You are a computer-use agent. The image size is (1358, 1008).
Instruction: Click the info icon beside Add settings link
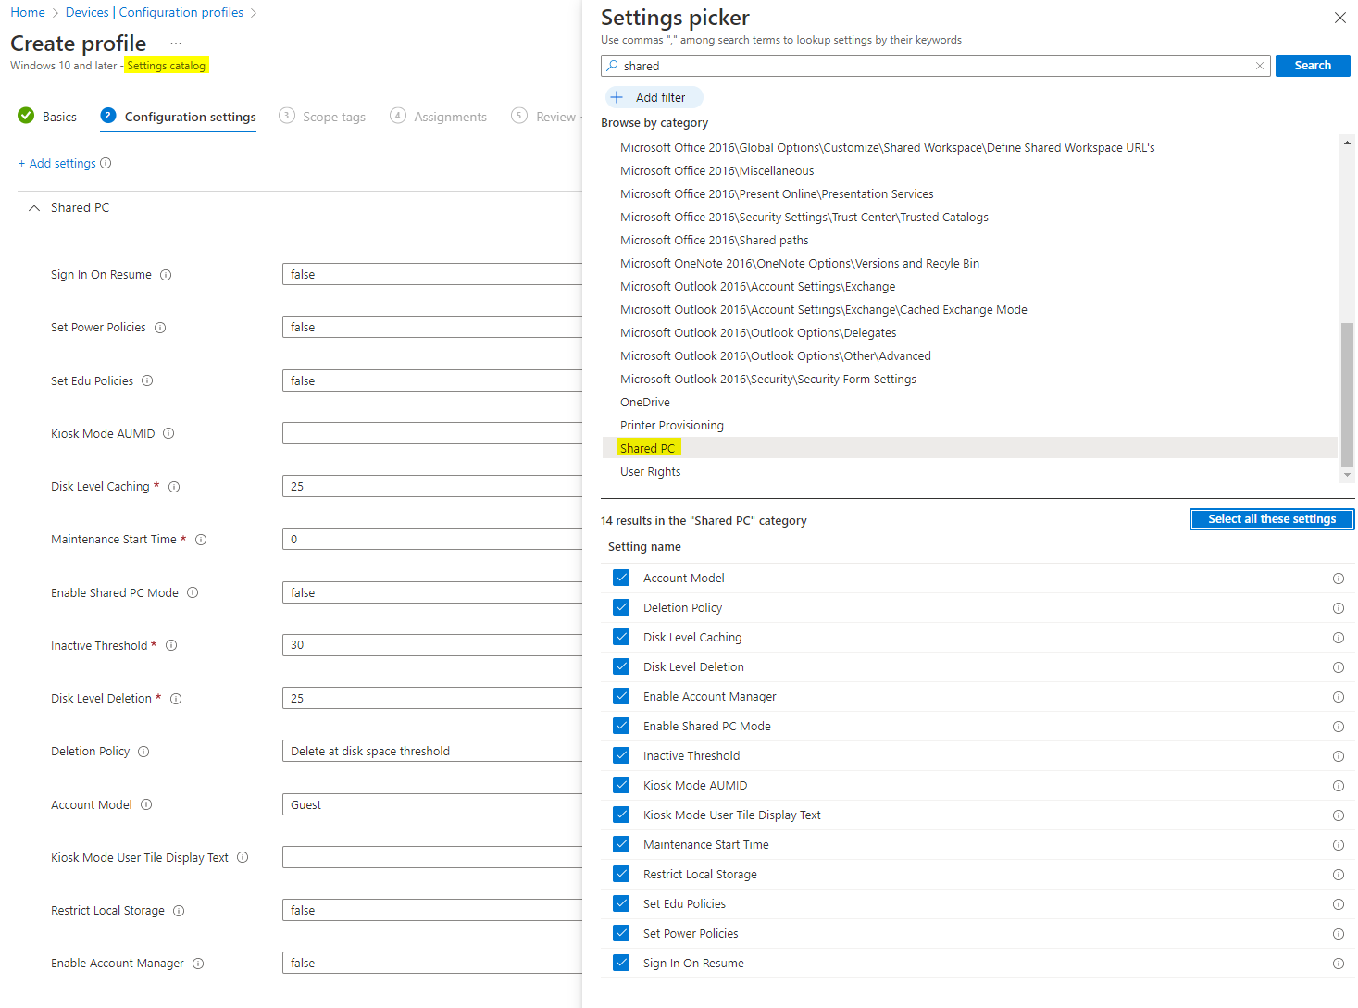point(106,163)
